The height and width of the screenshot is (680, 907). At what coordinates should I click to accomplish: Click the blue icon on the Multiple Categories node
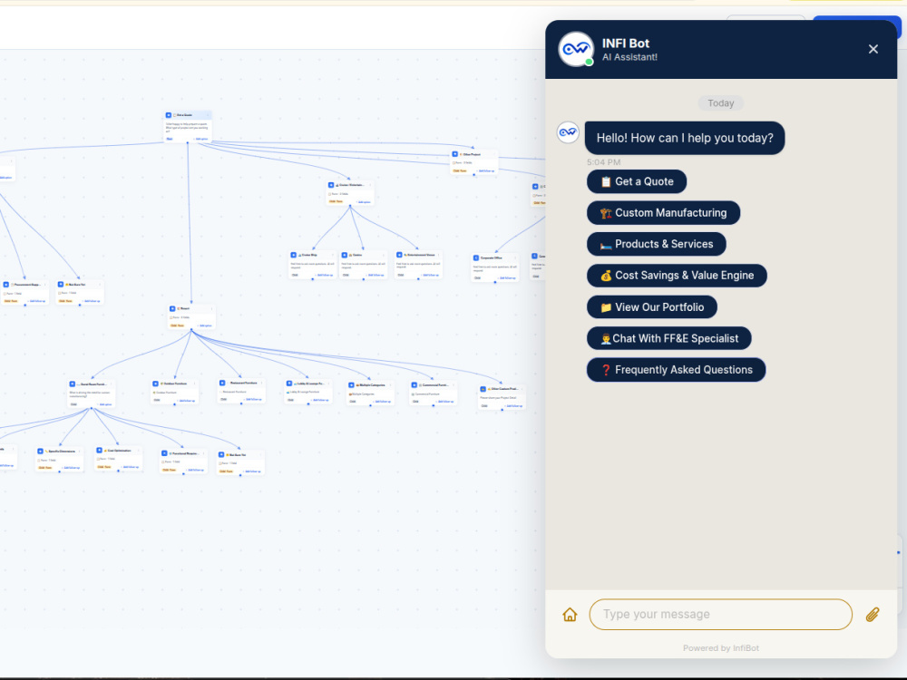[352, 385]
